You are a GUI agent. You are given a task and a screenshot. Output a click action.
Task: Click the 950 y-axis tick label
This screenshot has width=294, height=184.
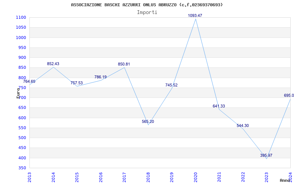pyautogui.click(x=22, y=48)
